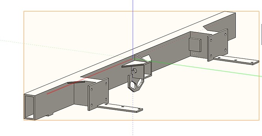Select the flat bracket strip under right plate
Image resolution: width=262 pixels, height=136 pixels.
236,60
